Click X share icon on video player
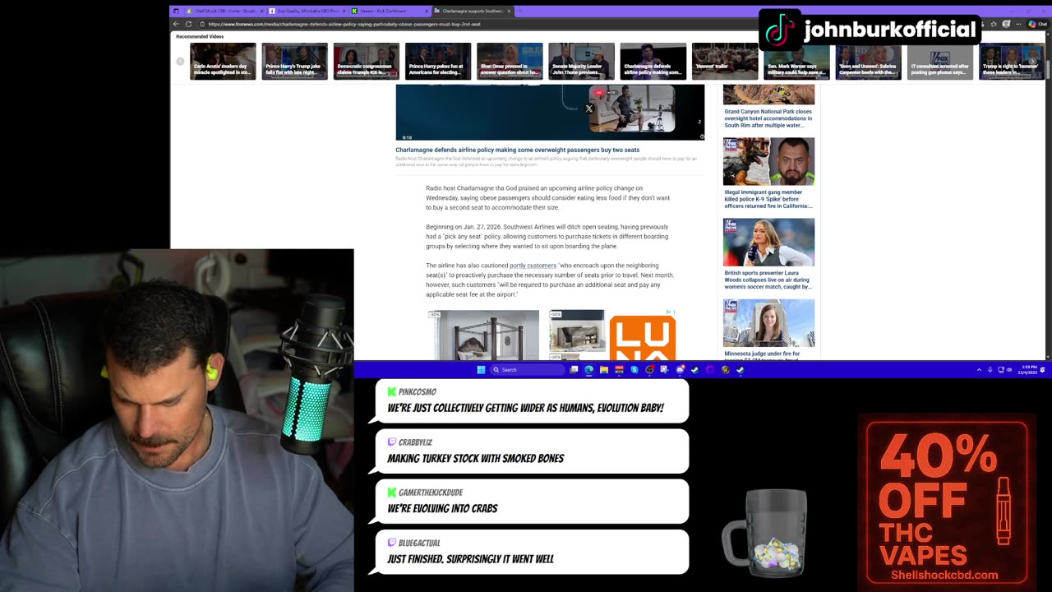This screenshot has height=592, width=1052. (588, 109)
